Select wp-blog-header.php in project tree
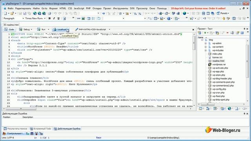251x141 pixels. point(222,78)
